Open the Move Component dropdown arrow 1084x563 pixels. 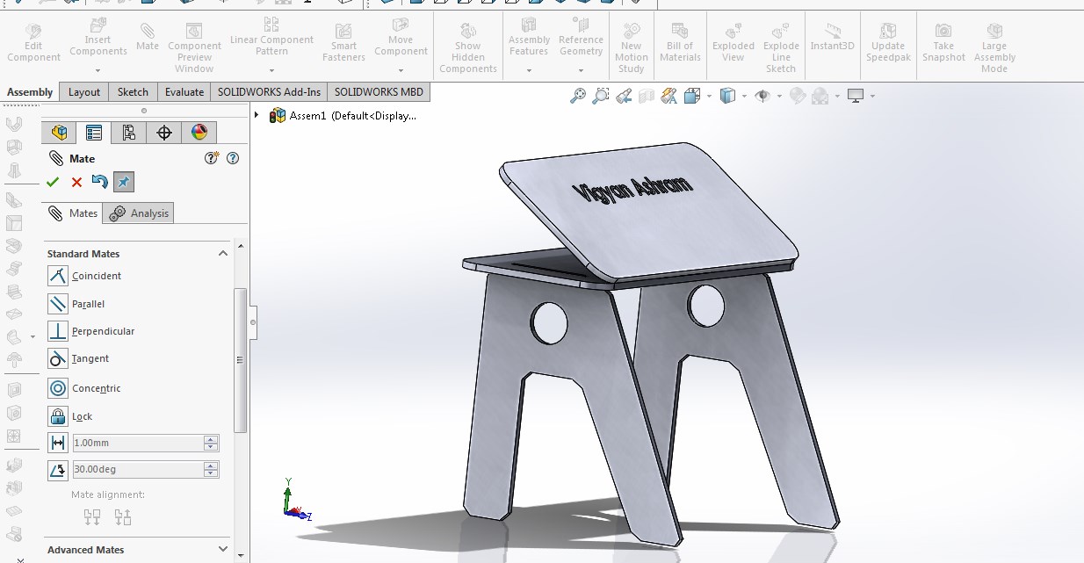coord(401,70)
